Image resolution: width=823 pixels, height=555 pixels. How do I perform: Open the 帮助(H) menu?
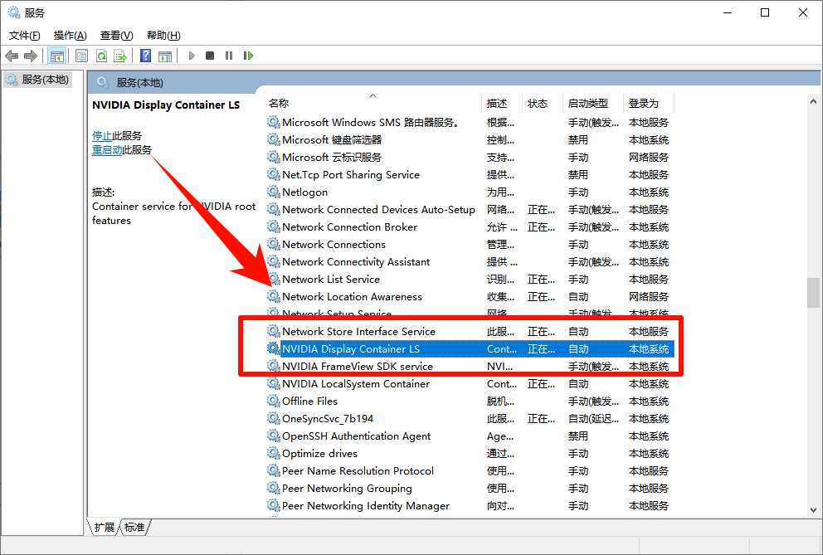[163, 35]
